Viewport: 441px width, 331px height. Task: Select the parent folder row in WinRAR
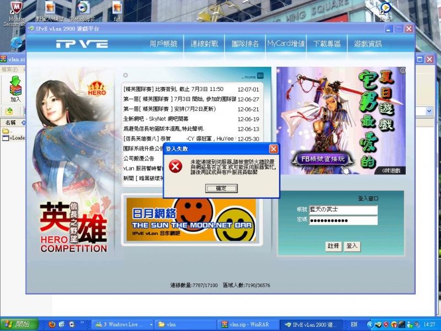coord(7,131)
